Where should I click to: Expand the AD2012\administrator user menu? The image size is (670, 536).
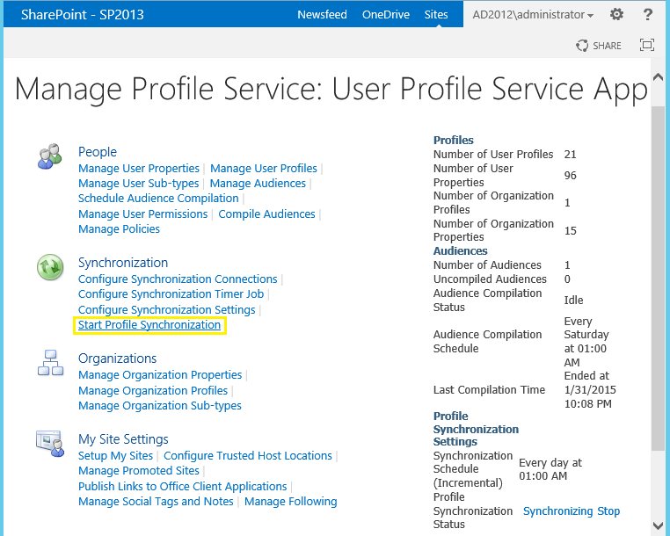[x=533, y=15]
